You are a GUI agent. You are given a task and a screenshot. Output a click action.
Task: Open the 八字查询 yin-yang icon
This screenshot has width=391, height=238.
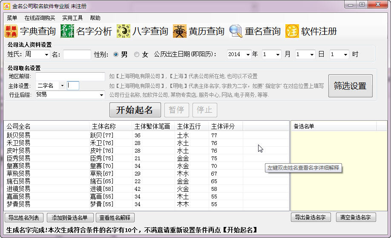coord(123,31)
